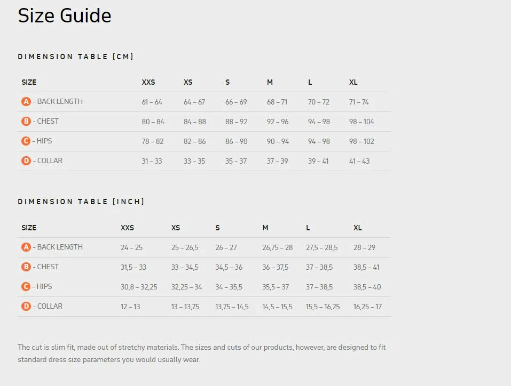Click the Dimension Table (CM) heading
The height and width of the screenshot is (386, 511).
[76, 57]
